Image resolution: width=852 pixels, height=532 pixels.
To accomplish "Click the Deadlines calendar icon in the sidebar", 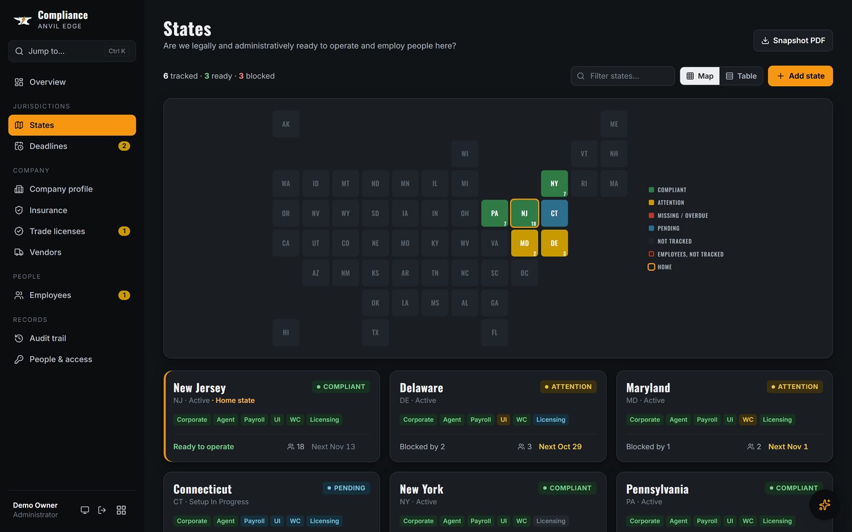I will [x=19, y=146].
